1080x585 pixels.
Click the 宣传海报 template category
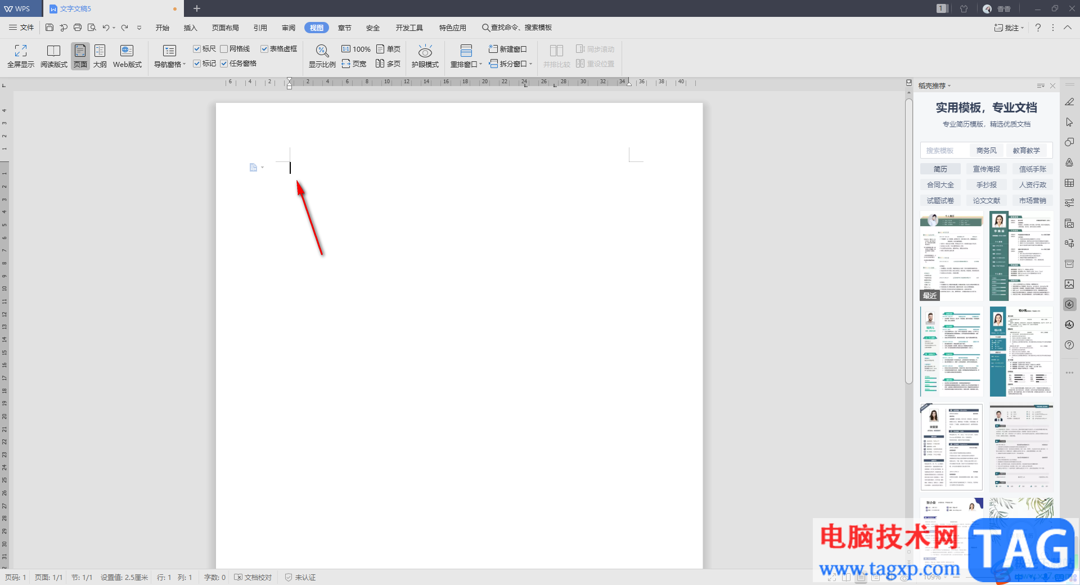(987, 169)
